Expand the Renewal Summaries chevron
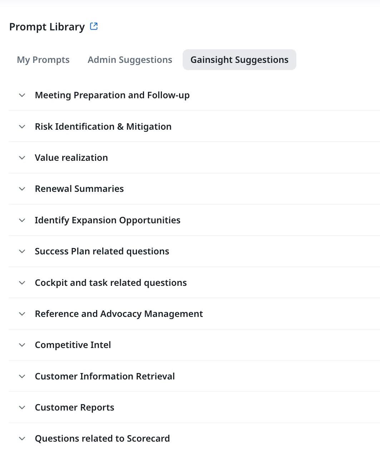 pos(22,189)
